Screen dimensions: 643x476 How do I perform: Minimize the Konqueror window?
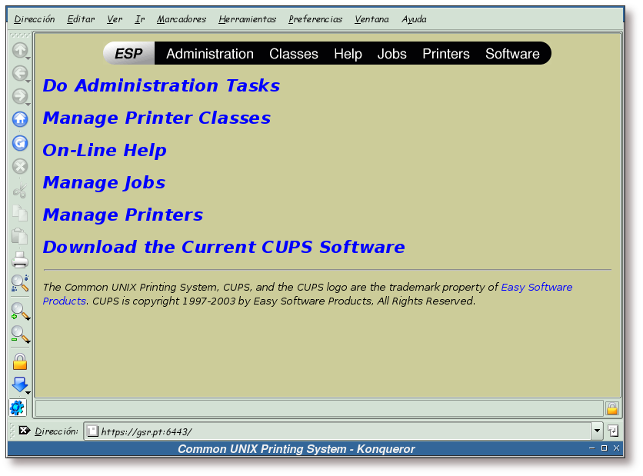coord(591,448)
